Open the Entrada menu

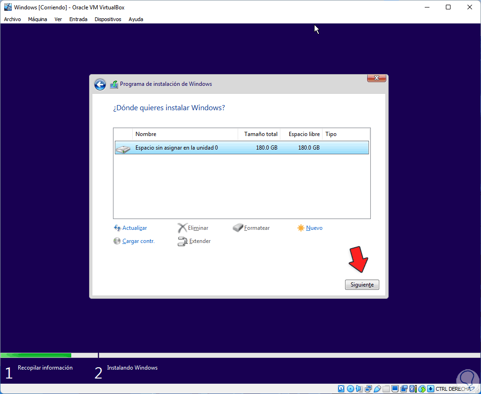pos(78,19)
